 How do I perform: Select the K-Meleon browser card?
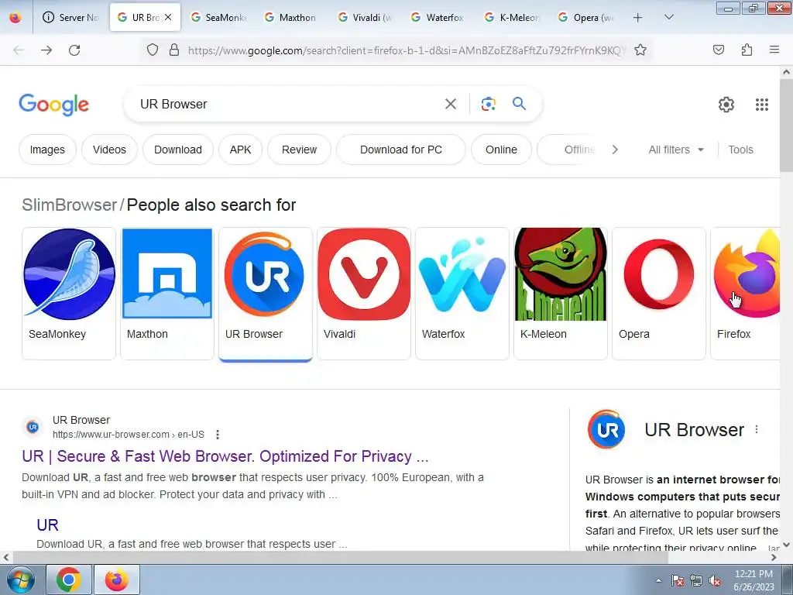561,294
